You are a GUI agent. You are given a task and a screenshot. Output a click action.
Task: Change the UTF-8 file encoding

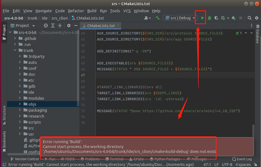coord(227,165)
